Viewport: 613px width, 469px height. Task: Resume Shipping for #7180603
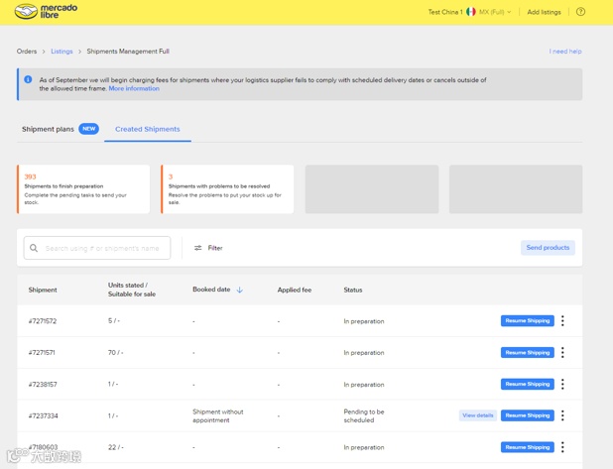pyautogui.click(x=528, y=447)
